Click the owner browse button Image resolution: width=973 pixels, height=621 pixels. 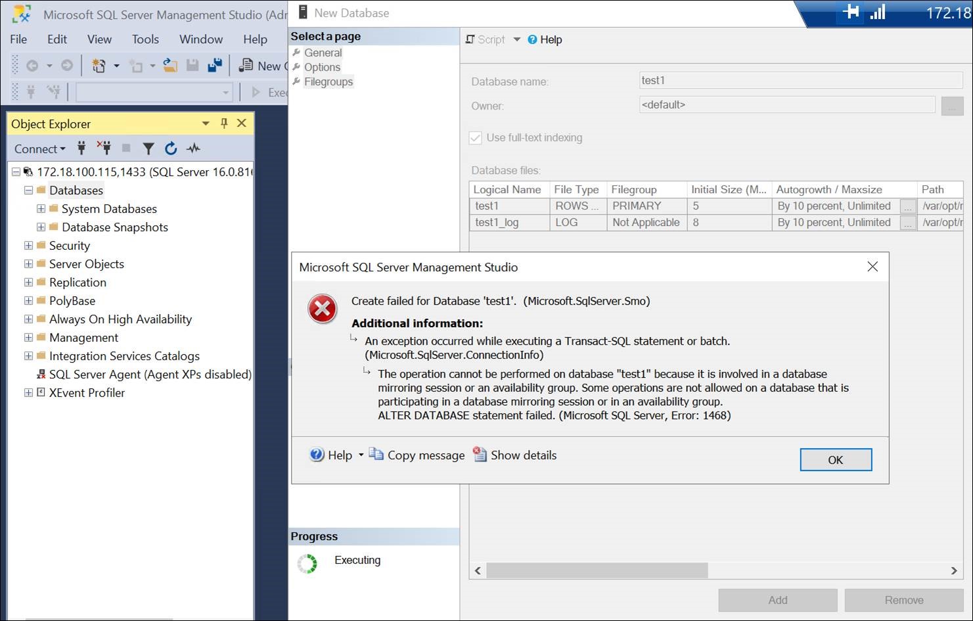[x=952, y=106]
